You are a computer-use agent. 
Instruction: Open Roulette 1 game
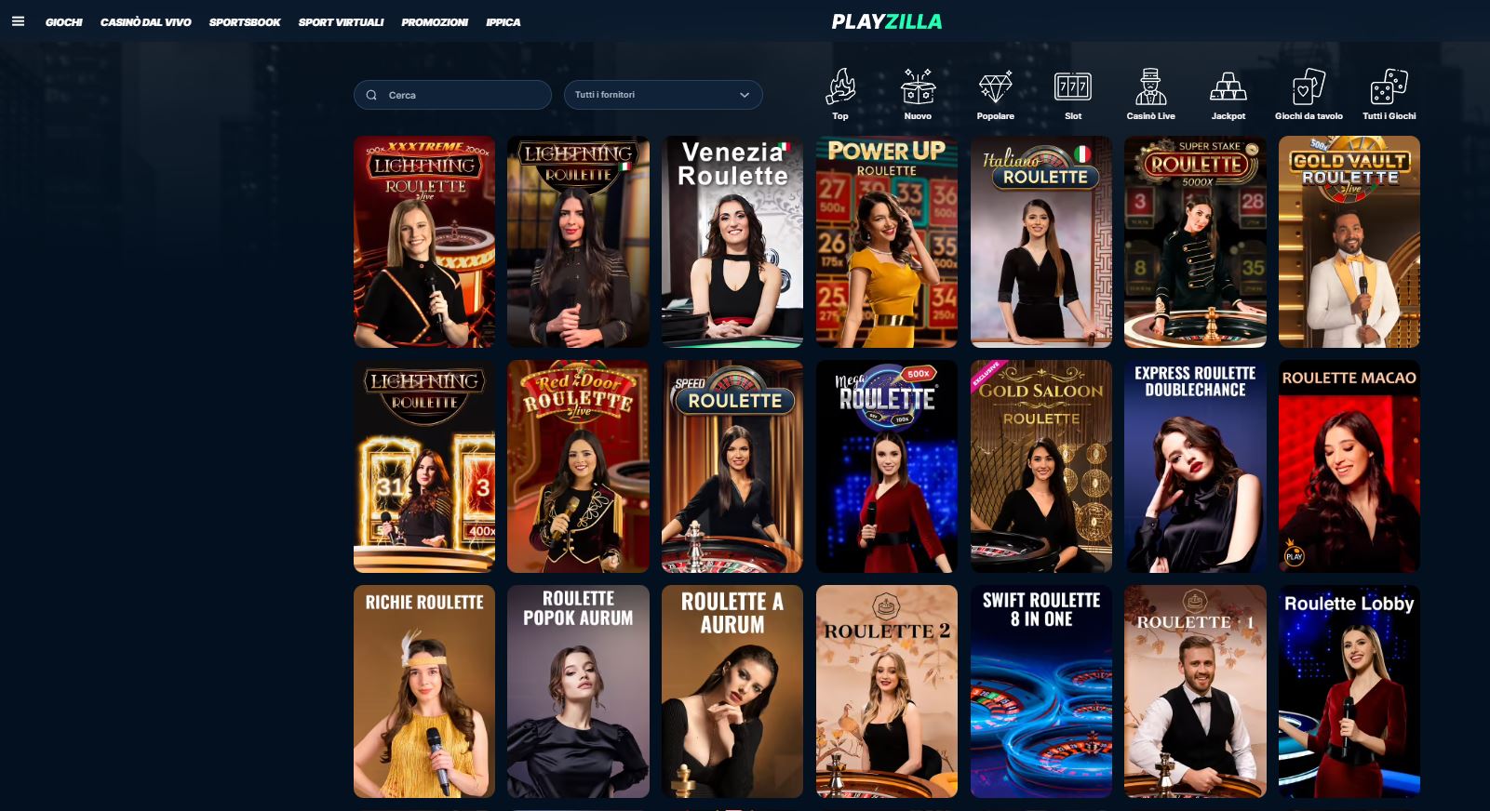1195,691
